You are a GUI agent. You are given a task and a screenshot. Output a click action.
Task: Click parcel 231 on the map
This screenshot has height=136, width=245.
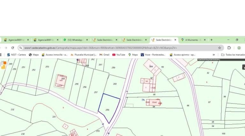pos(54,117)
